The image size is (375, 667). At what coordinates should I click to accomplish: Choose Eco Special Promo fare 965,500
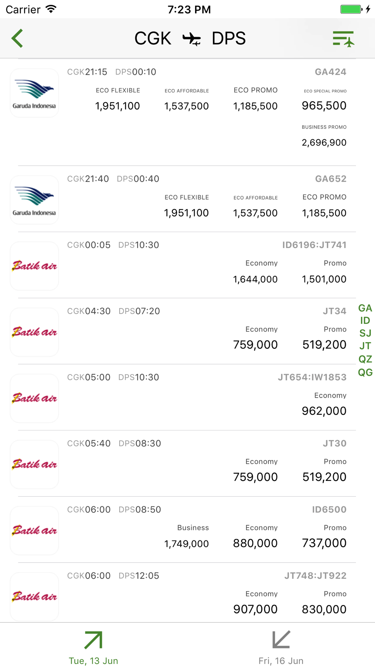pos(324,99)
